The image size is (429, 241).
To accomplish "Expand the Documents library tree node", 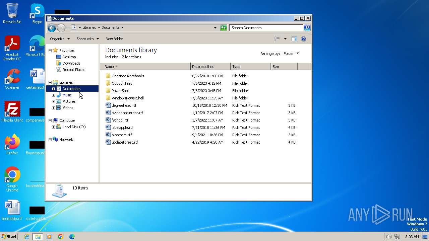I will click(x=53, y=89).
